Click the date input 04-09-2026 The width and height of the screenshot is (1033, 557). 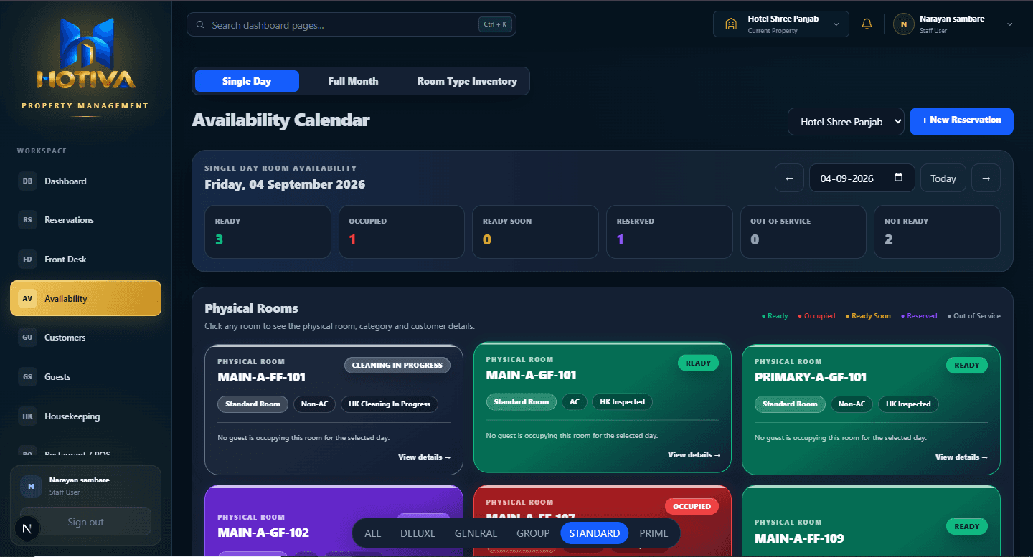862,178
